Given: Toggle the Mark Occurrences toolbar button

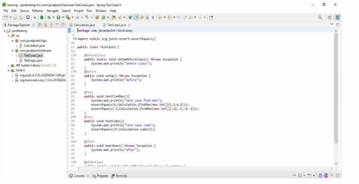Looking at the screenshot, I should tap(136, 17).
